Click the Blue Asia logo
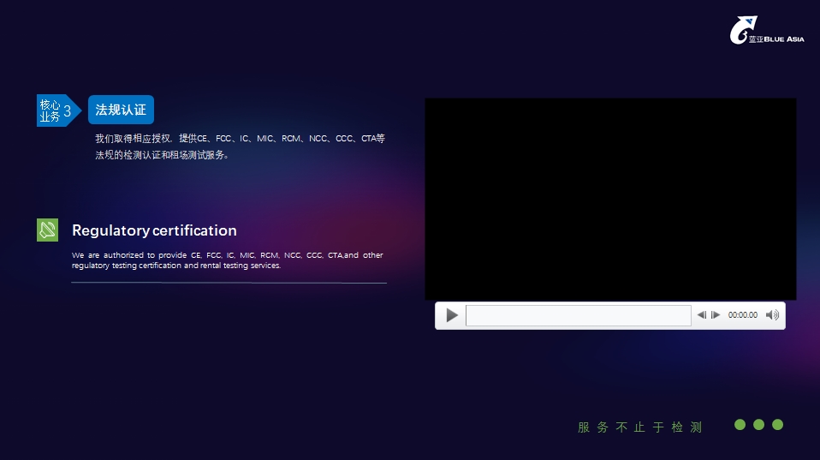 pos(766,30)
